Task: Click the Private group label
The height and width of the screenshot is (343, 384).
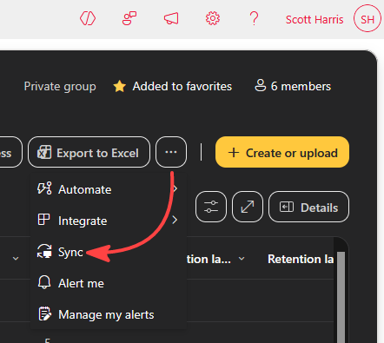Action: (x=60, y=86)
